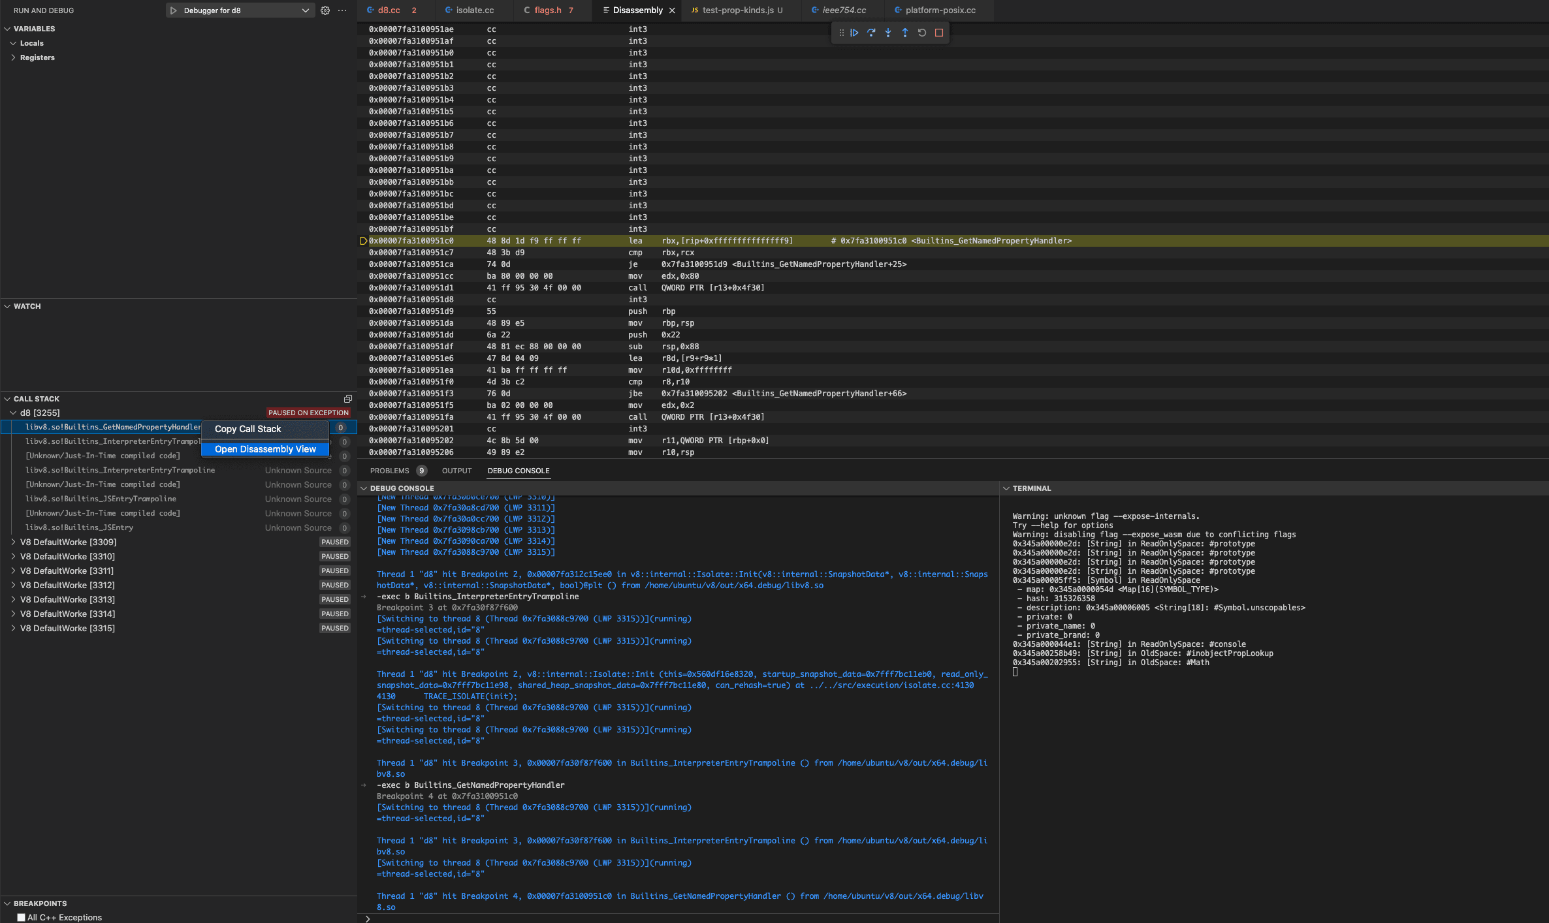Select Open Disassembly View from context menu
The width and height of the screenshot is (1549, 923).
click(x=265, y=449)
